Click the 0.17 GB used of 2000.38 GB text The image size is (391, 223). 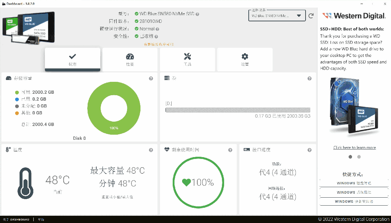[282, 116]
